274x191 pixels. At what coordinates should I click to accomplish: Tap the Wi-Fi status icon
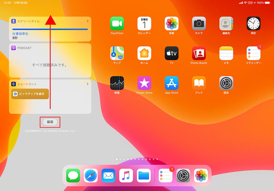click(245, 3)
